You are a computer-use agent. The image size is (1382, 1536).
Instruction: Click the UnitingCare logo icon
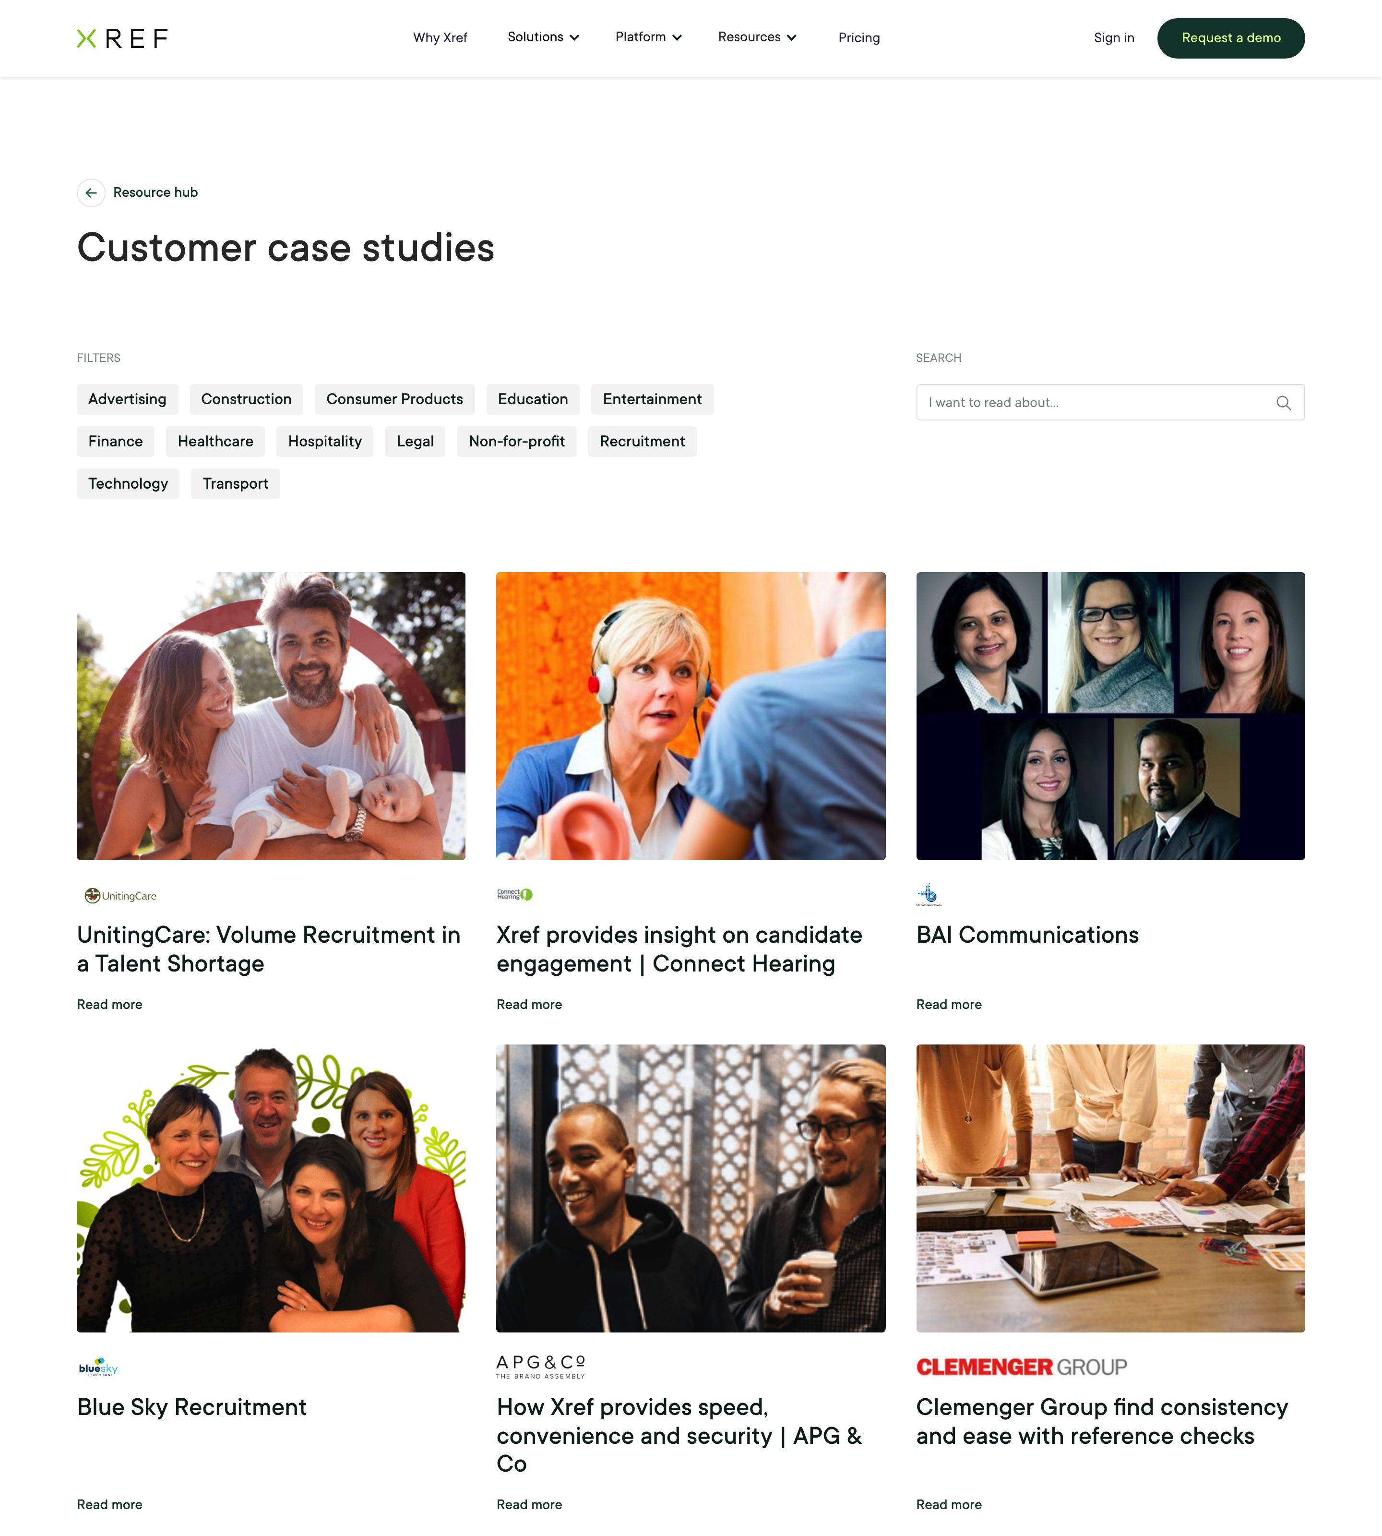pyautogui.click(x=120, y=896)
